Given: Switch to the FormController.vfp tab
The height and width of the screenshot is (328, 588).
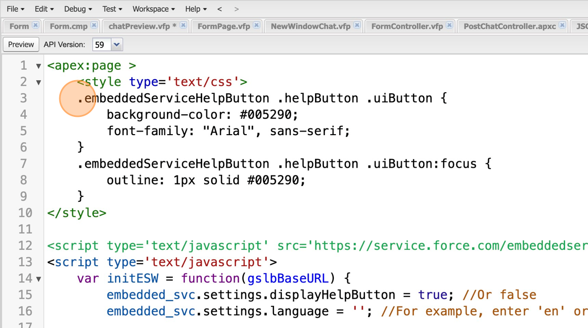Looking at the screenshot, I should (x=407, y=26).
